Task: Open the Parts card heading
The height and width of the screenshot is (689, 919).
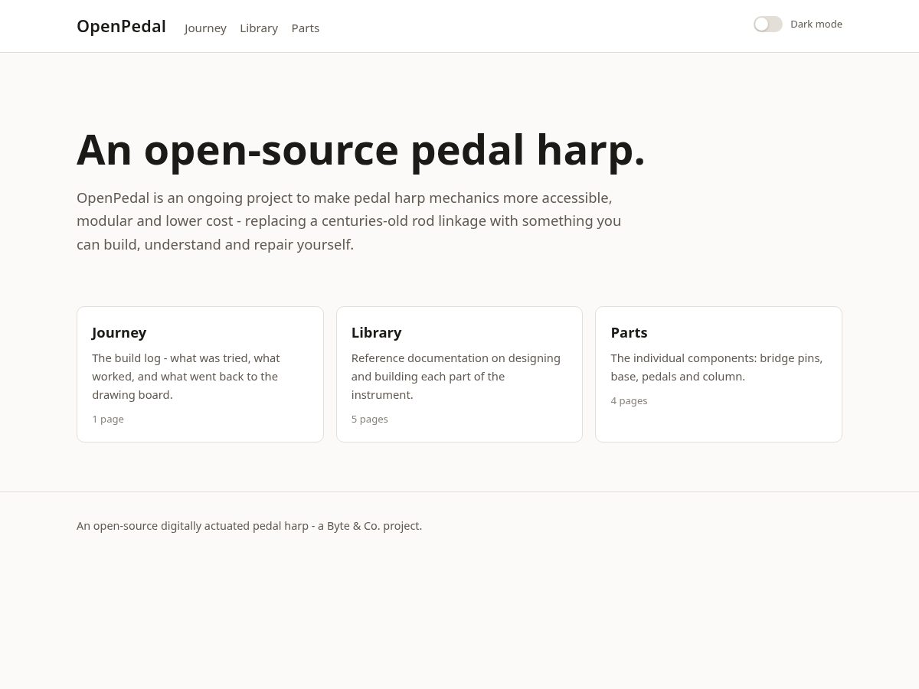Action: (629, 332)
